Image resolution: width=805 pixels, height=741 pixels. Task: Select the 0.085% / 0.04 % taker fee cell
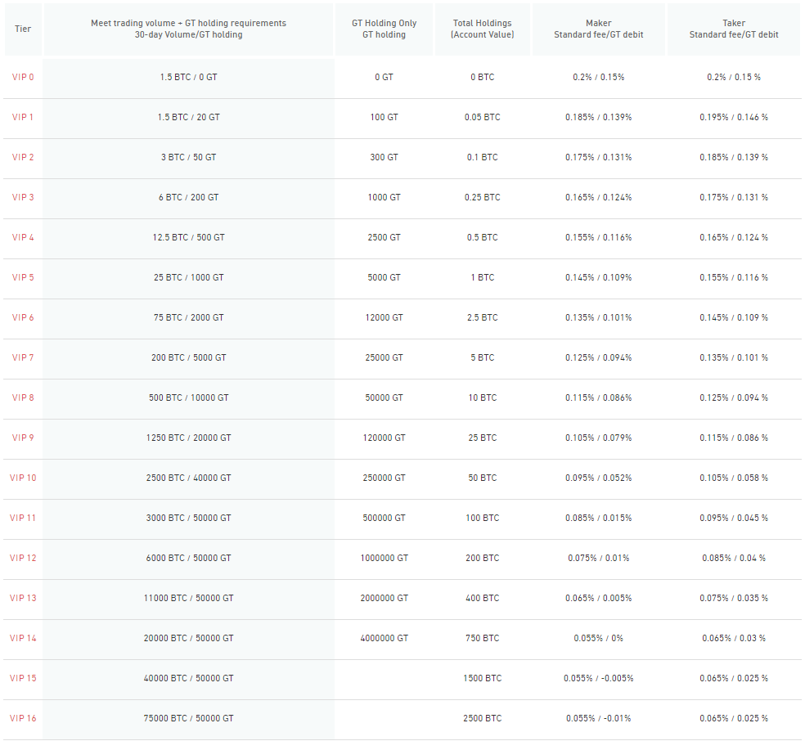734,558
